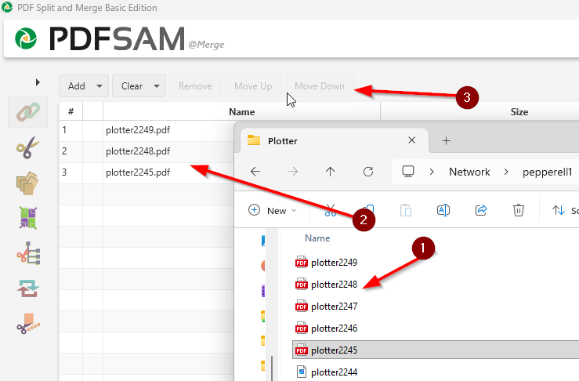The width and height of the screenshot is (579, 381).
Task: Click the This PC monitor icon in address bar
Action: (x=408, y=172)
